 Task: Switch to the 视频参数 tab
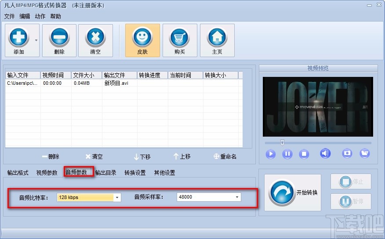(x=47, y=173)
